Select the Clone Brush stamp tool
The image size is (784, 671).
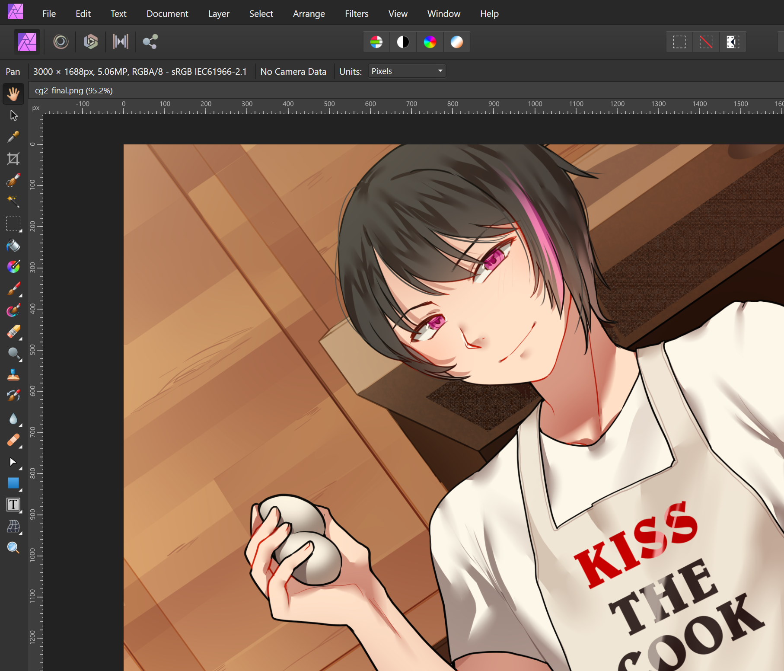pos(13,375)
